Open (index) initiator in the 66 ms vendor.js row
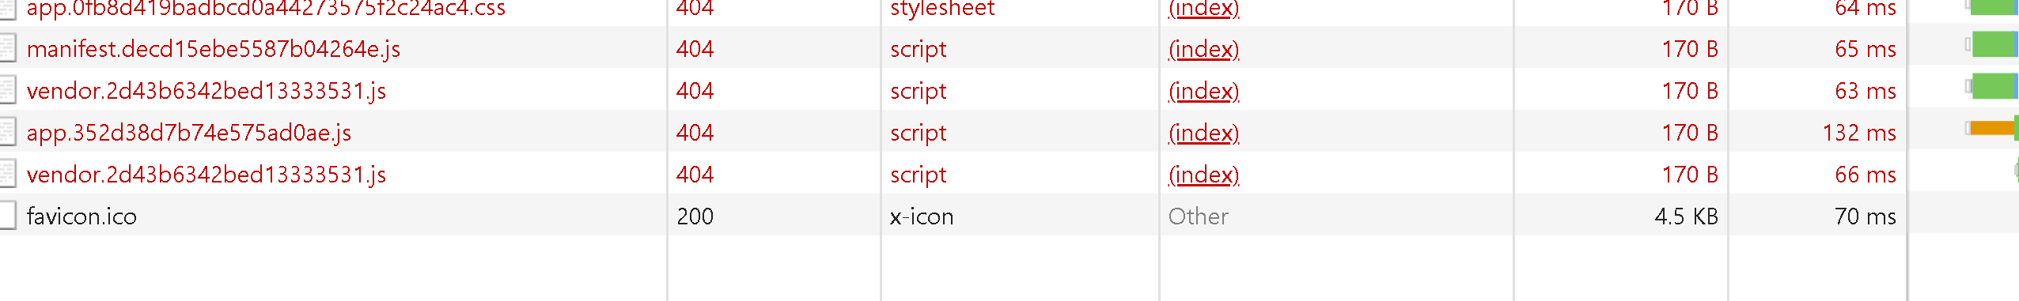2019x301 pixels. [x=1203, y=175]
